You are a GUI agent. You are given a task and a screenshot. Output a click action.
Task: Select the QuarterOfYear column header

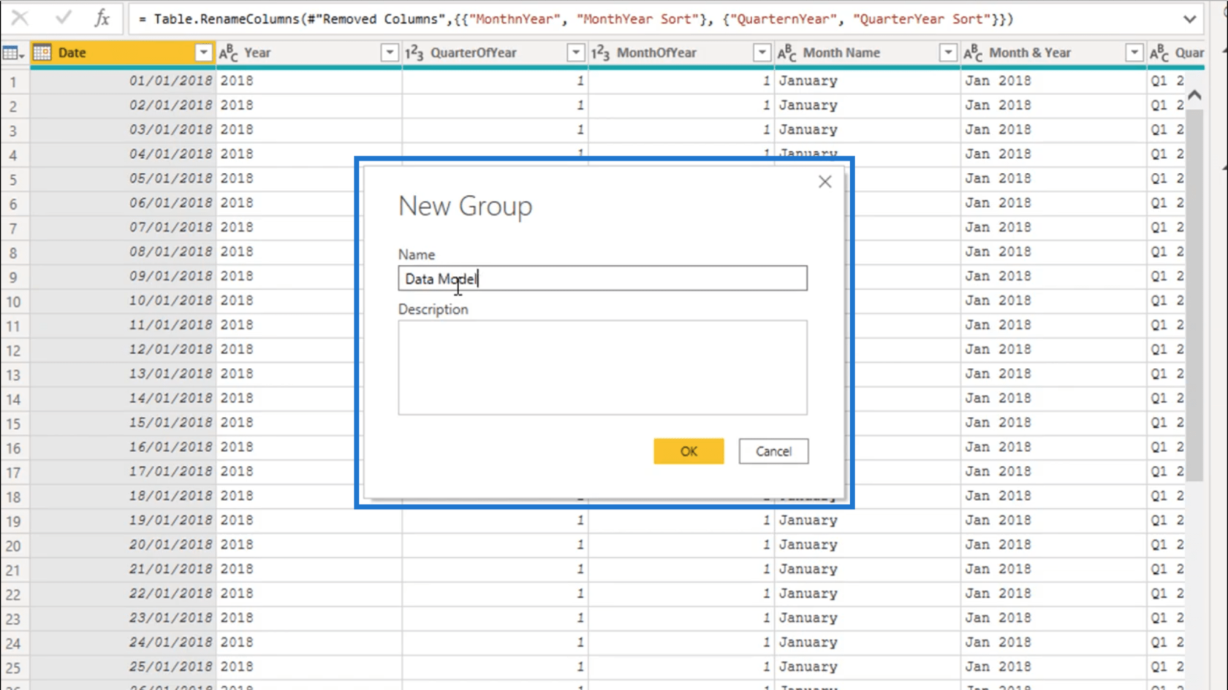click(496, 53)
